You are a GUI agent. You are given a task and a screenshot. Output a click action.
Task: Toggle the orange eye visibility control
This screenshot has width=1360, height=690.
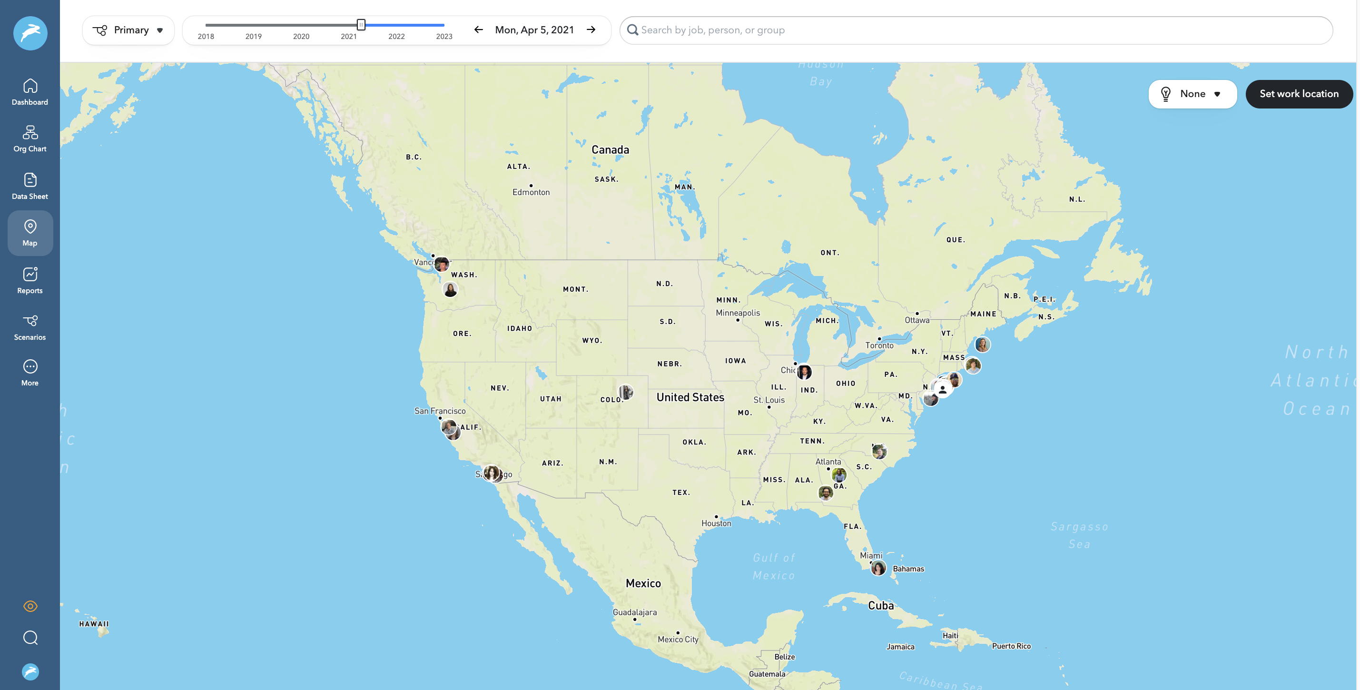pos(30,606)
